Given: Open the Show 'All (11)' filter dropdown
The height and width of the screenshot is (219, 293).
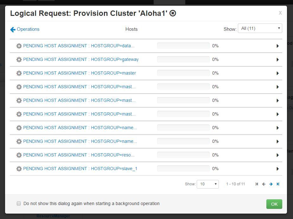Looking at the screenshot, I should click(260, 28).
